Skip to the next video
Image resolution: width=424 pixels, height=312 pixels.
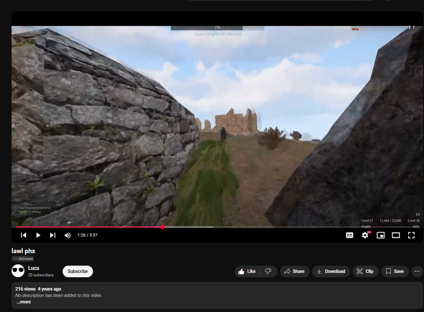(x=53, y=235)
